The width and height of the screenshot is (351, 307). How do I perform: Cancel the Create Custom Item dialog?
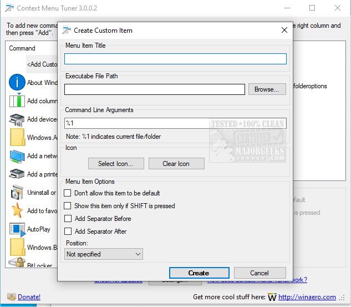[x=260, y=273]
